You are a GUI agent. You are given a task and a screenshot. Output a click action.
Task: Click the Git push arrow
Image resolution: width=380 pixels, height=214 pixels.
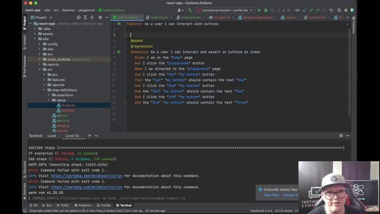pyautogui.click(x=318, y=10)
